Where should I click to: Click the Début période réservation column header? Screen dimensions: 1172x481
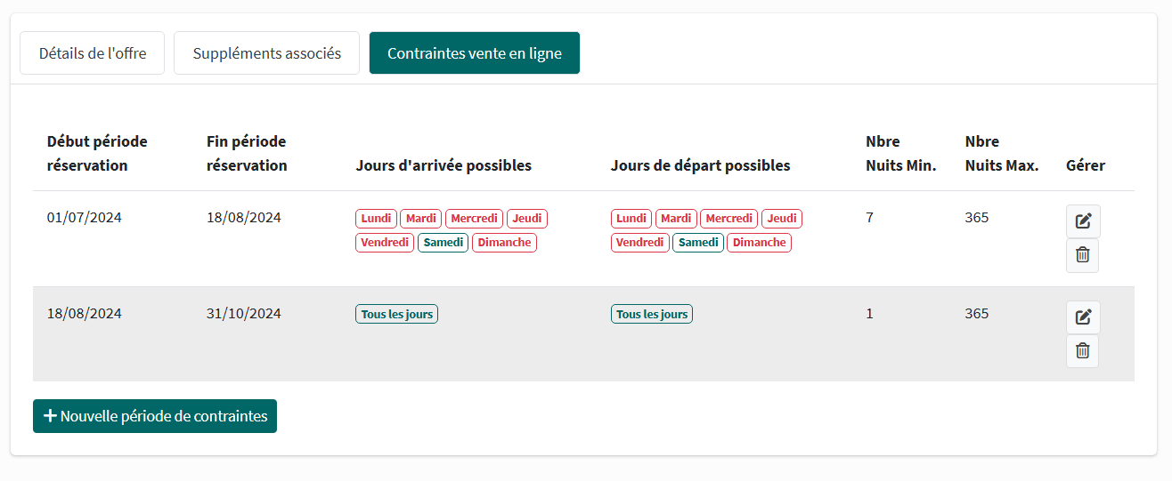(x=97, y=153)
